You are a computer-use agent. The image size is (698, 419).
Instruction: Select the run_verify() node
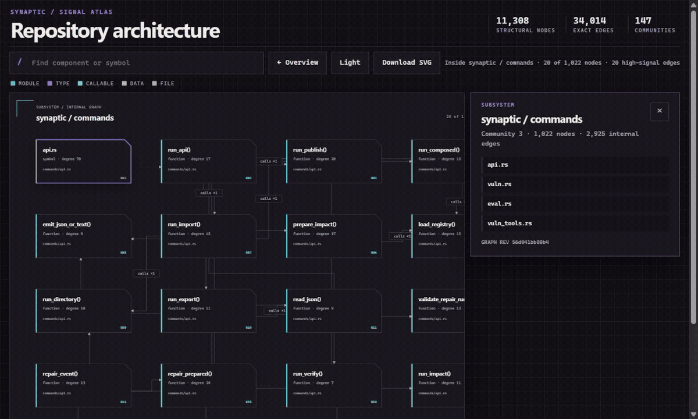pyautogui.click(x=334, y=385)
